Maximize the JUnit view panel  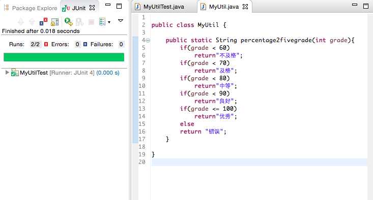(119, 6)
